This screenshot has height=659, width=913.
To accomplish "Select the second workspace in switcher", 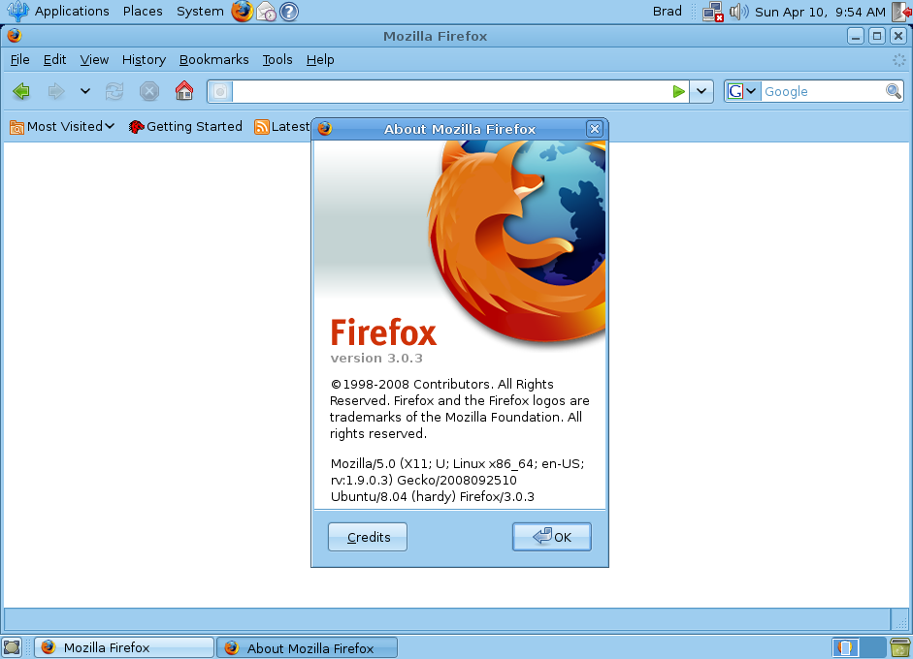I will pos(872,647).
